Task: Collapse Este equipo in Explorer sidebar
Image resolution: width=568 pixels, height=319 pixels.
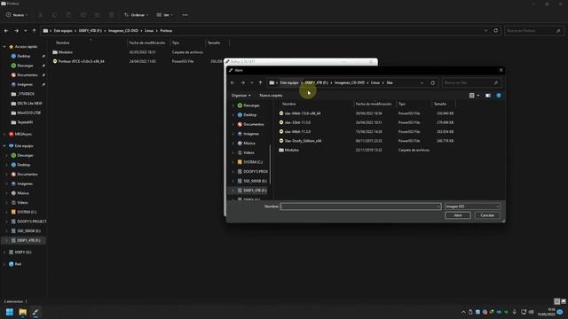Action: [4, 145]
